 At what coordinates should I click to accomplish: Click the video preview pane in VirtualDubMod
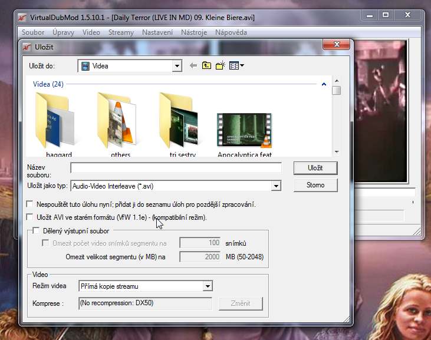(380, 111)
